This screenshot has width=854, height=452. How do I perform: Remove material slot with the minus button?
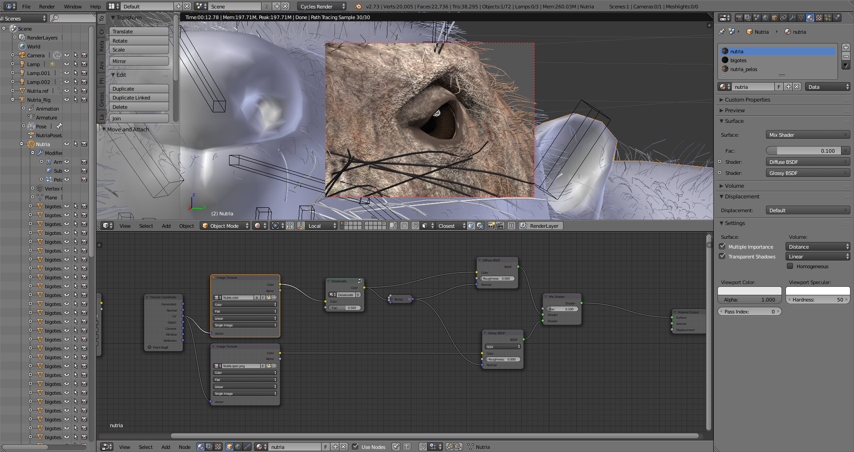click(x=846, y=56)
